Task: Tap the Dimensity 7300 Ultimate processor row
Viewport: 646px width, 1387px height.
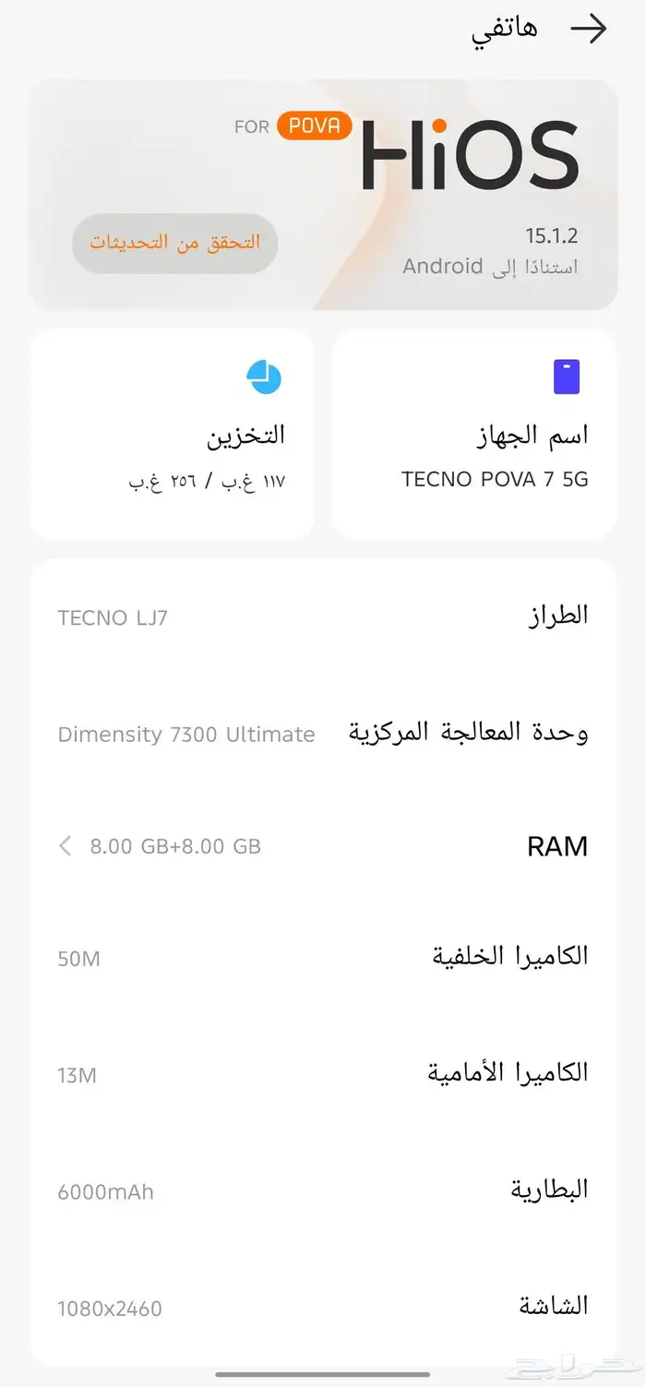Action: (x=323, y=732)
